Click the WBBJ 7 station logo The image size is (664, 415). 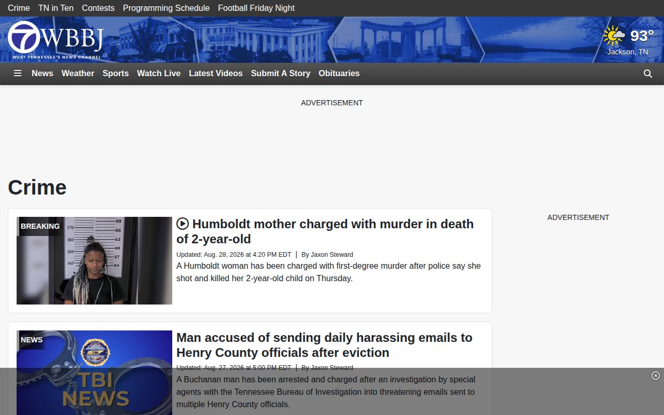click(56, 39)
